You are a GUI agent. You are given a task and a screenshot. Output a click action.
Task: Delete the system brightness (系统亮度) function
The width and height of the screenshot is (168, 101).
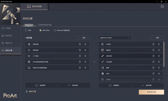pos(80,50)
